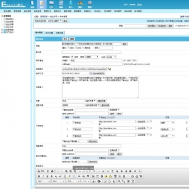Toggle the first title attribute checkbox (bold)
Screen dimensions: 189x189
click(x=68, y=48)
